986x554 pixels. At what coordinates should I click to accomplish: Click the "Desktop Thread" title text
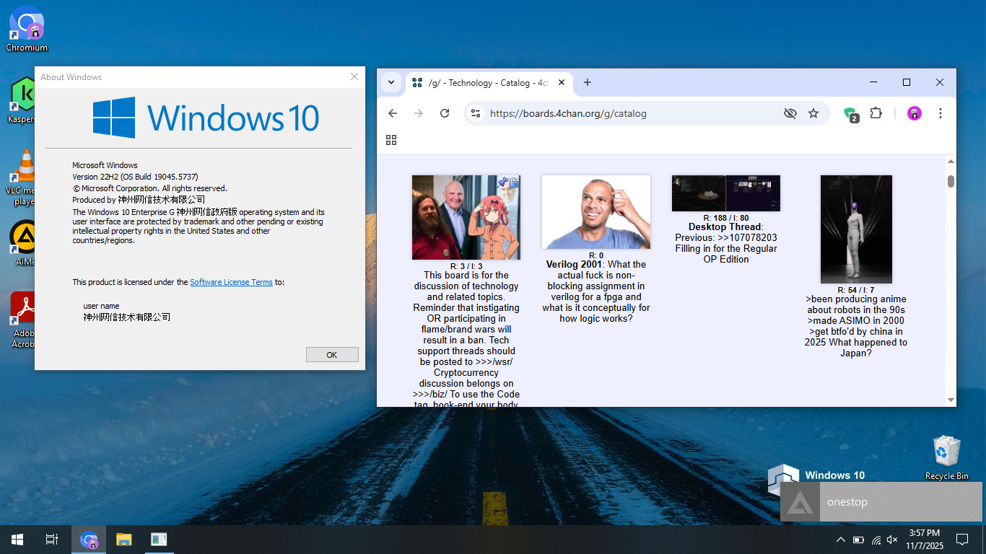(725, 227)
